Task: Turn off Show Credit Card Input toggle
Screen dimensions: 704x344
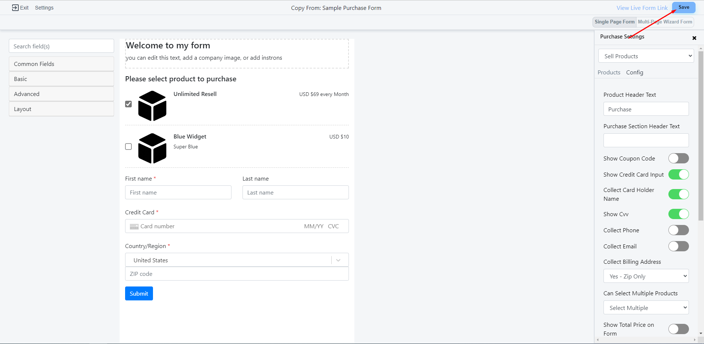Action: click(x=678, y=175)
